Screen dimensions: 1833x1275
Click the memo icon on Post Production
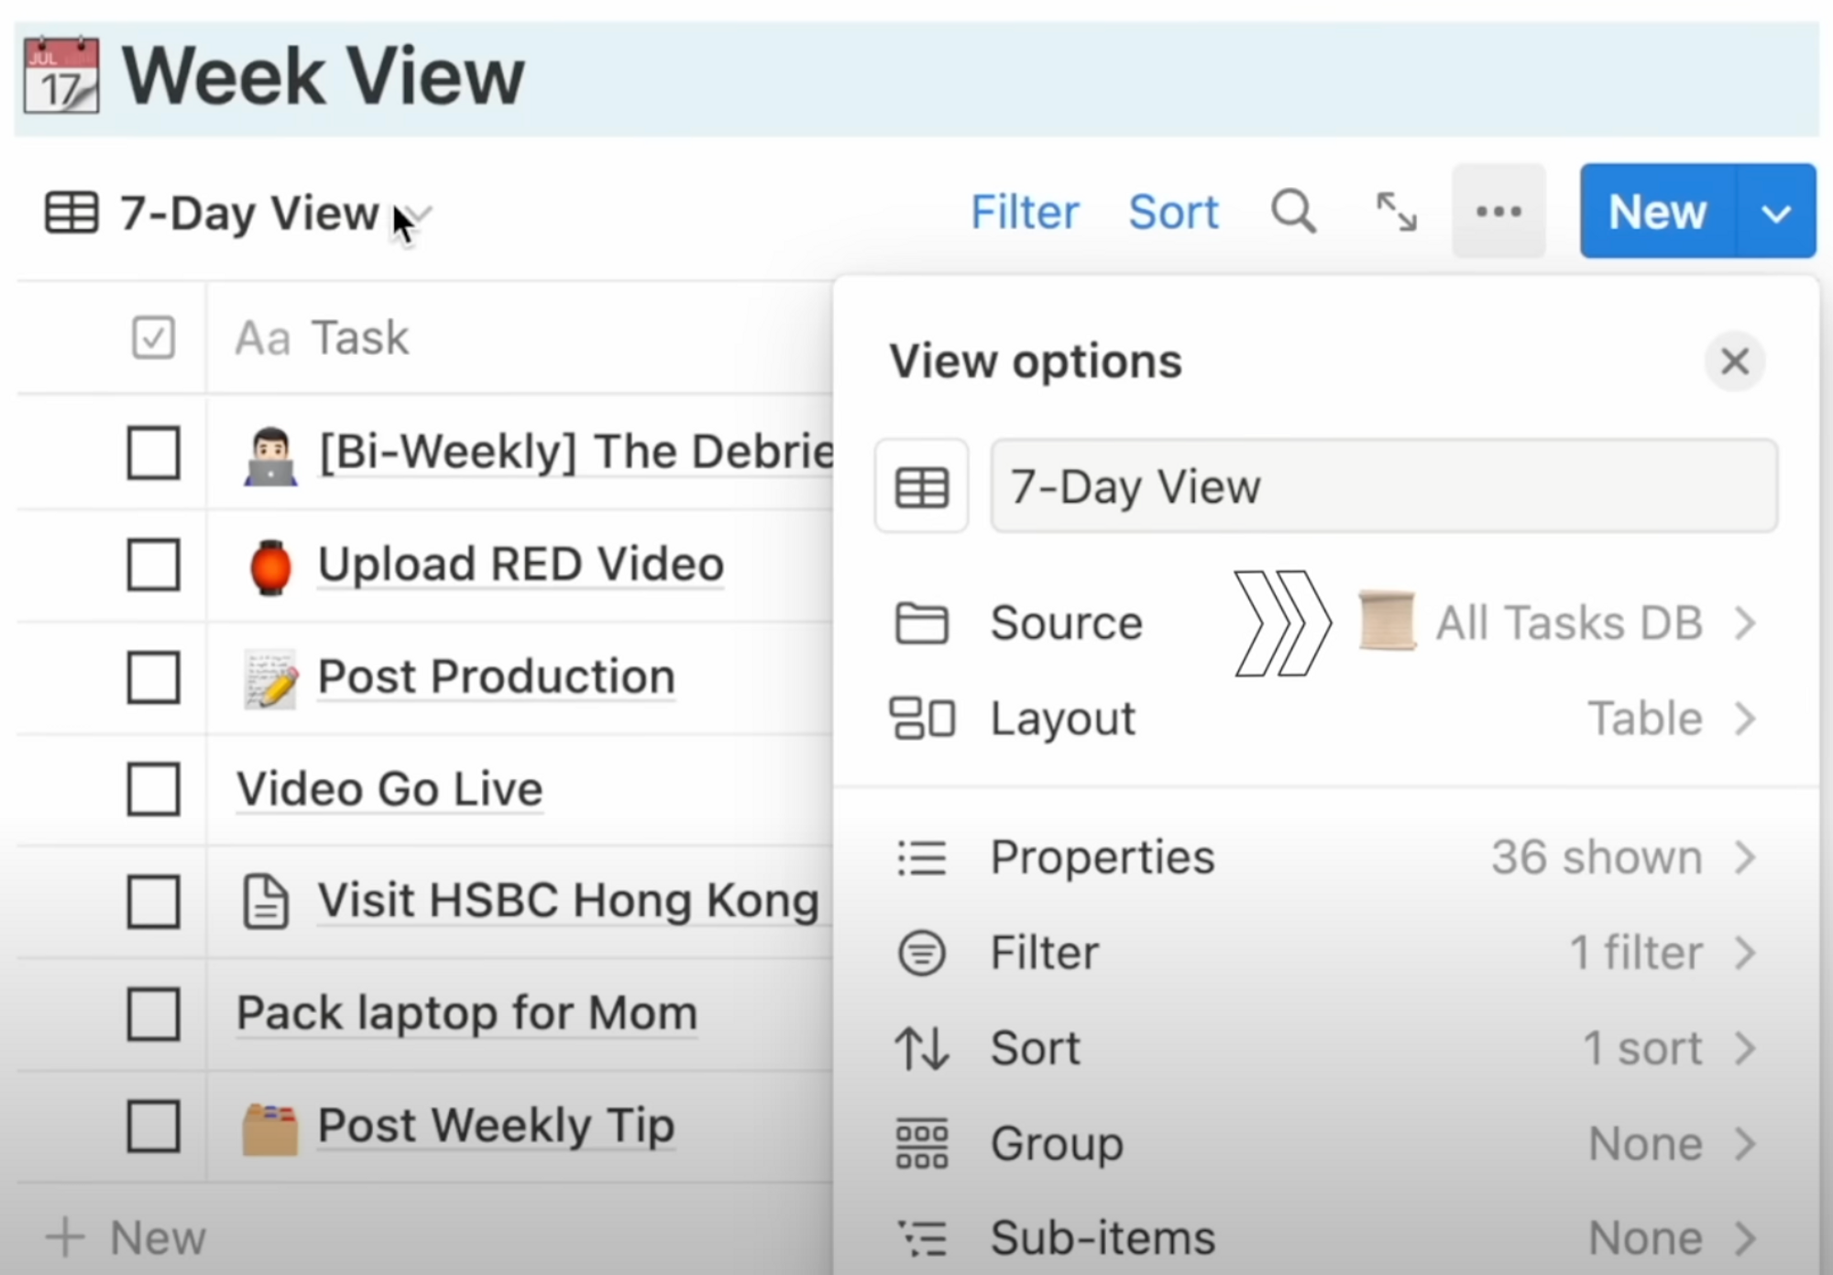pos(270,679)
